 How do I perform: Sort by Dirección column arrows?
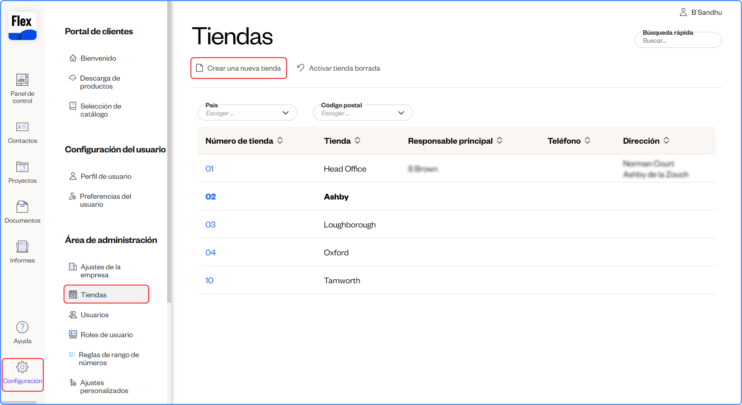tap(666, 140)
